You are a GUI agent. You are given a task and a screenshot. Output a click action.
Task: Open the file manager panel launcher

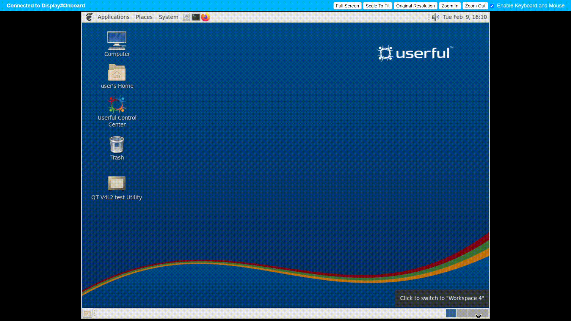click(186, 17)
